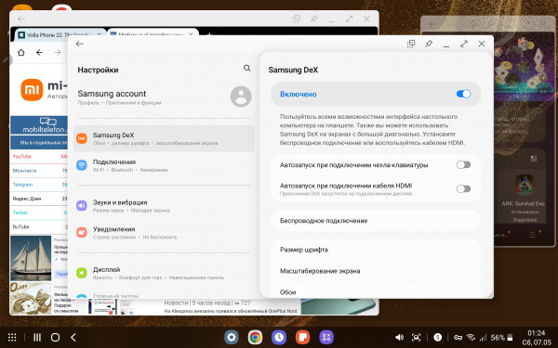Open RuTube row in browser page
This screenshot has height=348, width=558.
(x=39, y=226)
